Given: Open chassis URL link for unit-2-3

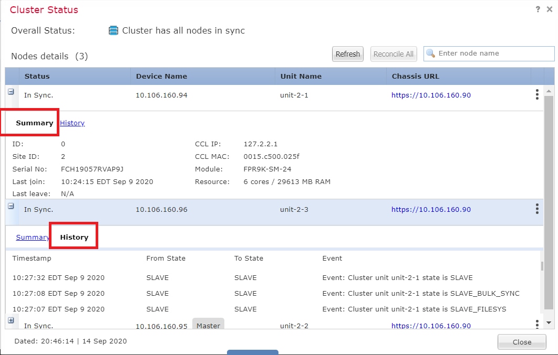Looking at the screenshot, I should click(x=431, y=209).
